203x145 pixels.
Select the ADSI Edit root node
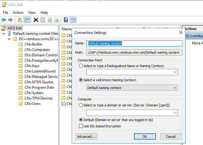[x=12, y=28]
